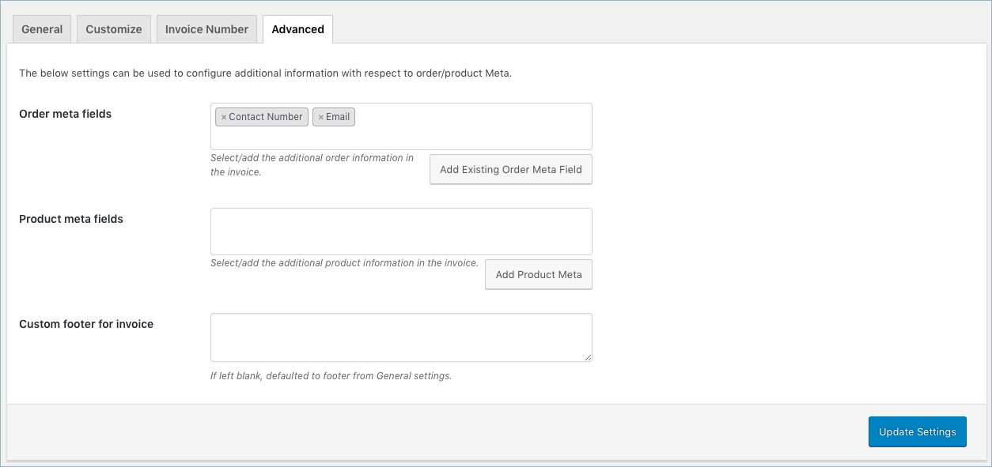Click Add Existing Order Meta Field button
The width and height of the screenshot is (992, 467).
511,169
